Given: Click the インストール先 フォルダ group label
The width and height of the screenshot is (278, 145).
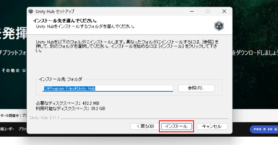Looking at the screenshot, I should tap(61, 79).
